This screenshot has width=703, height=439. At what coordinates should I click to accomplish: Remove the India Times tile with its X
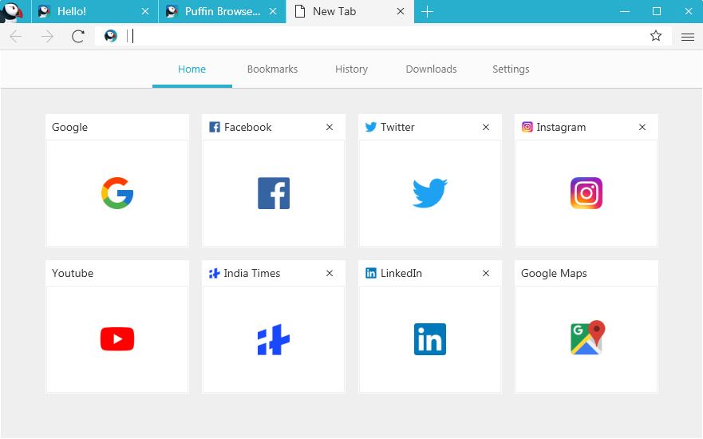click(x=330, y=273)
